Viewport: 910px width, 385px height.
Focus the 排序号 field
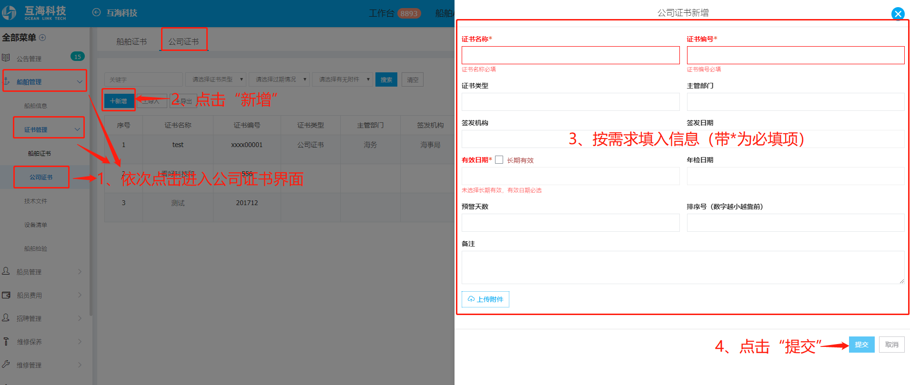796,223
